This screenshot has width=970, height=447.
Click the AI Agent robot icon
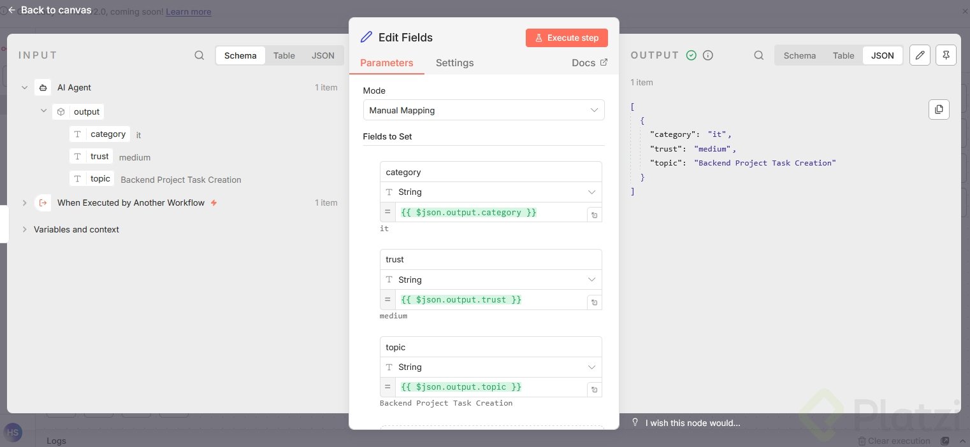point(43,88)
